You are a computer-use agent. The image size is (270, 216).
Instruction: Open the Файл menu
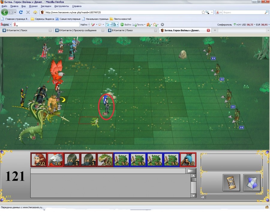coord(4,6)
